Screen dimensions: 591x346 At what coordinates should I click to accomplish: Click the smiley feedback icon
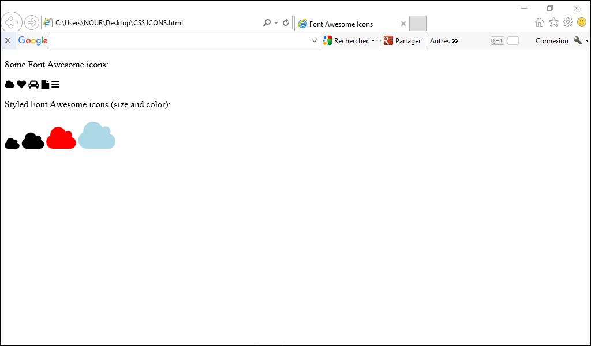(582, 21)
